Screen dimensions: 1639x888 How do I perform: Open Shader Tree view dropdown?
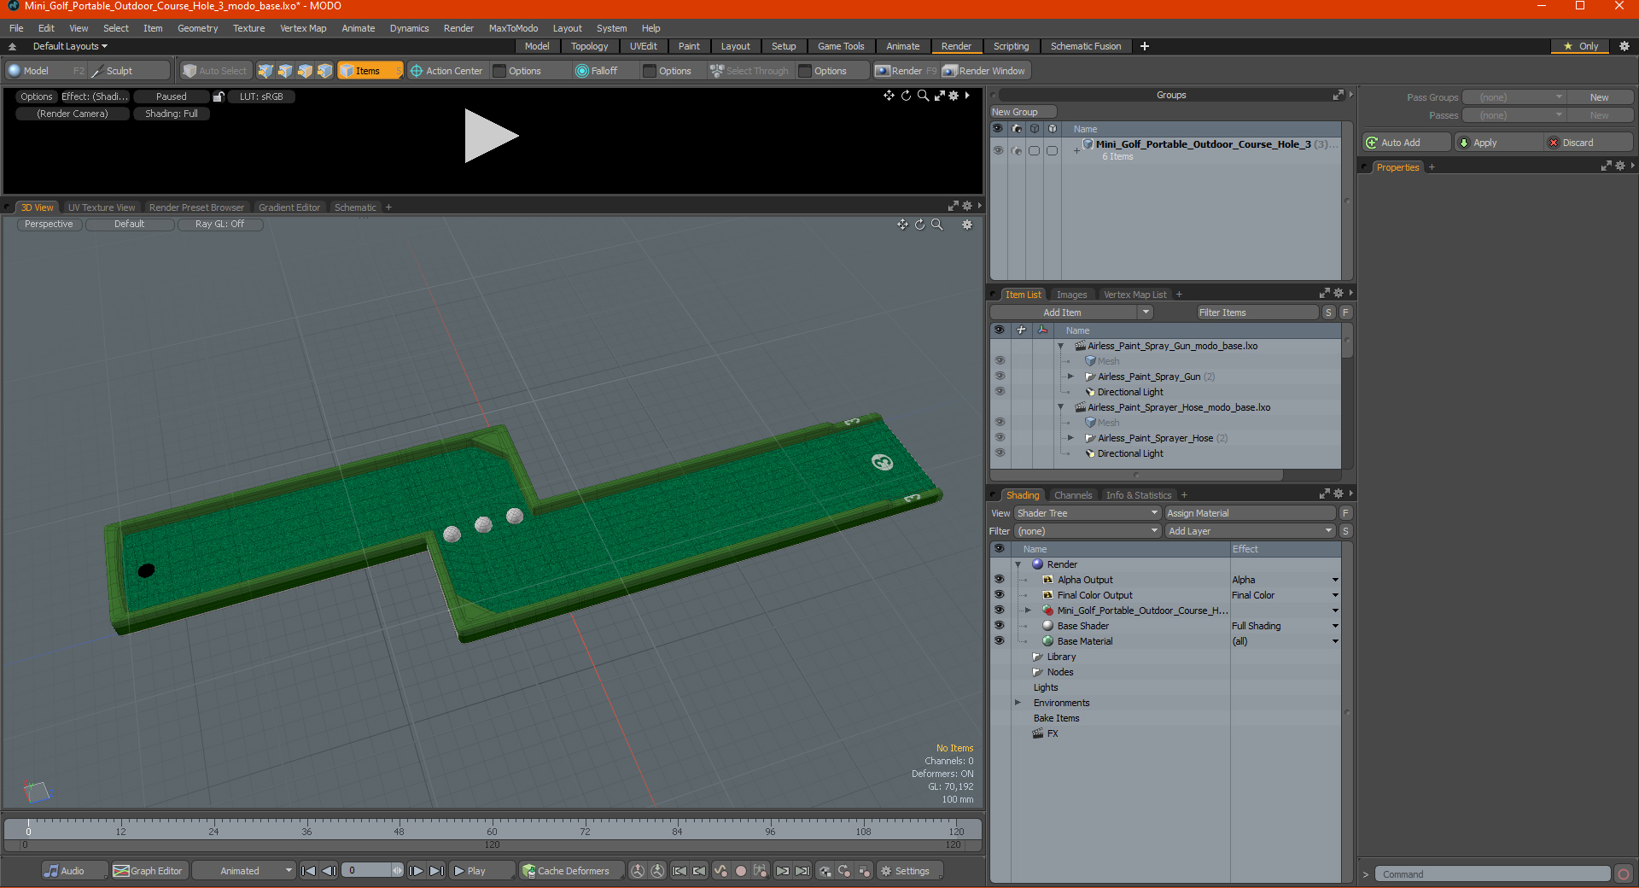point(1088,513)
